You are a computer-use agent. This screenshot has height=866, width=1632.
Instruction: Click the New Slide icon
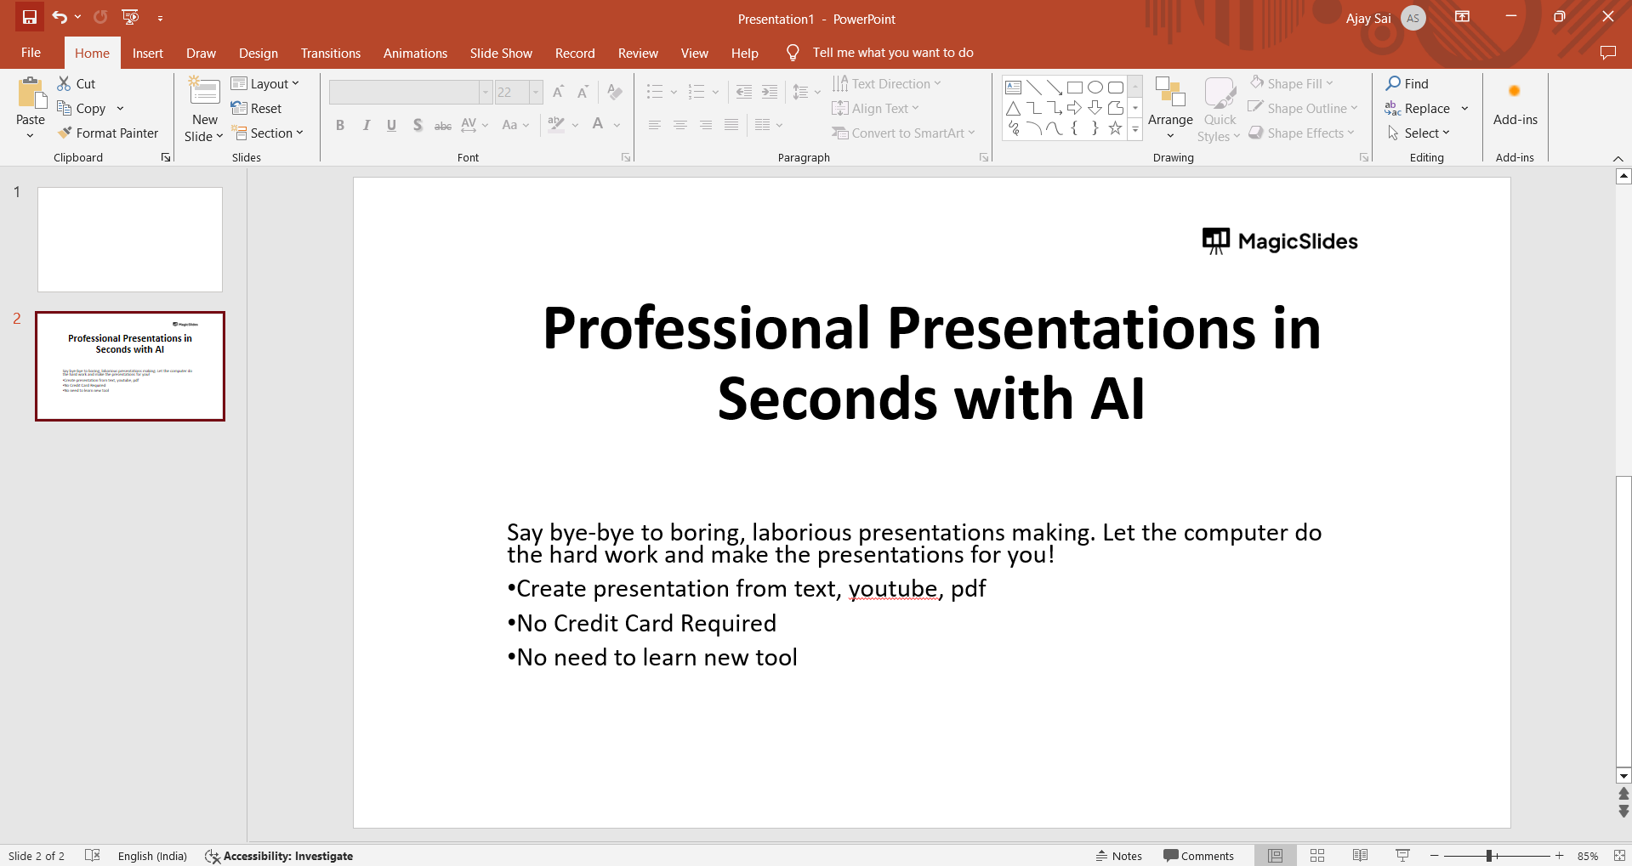point(204,92)
